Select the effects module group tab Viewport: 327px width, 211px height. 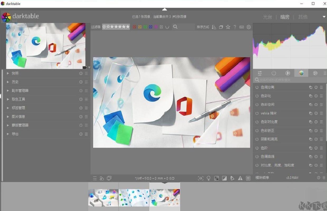click(x=315, y=73)
